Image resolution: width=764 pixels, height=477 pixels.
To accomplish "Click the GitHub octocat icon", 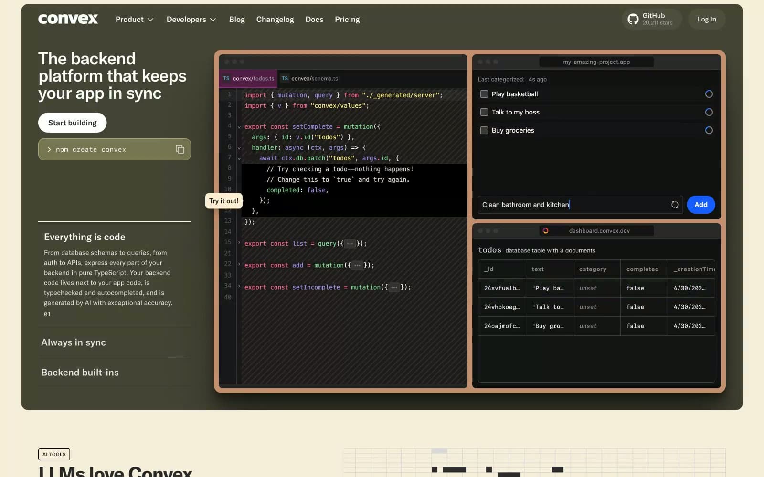I will (x=633, y=19).
